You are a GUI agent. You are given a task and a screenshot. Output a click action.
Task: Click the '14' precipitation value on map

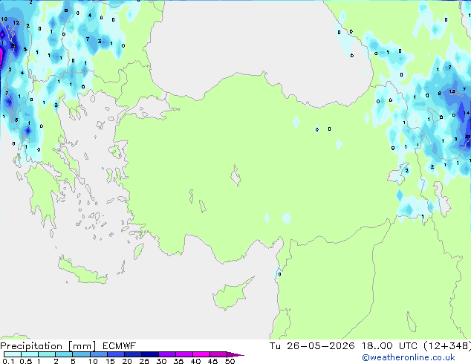pos(467,113)
